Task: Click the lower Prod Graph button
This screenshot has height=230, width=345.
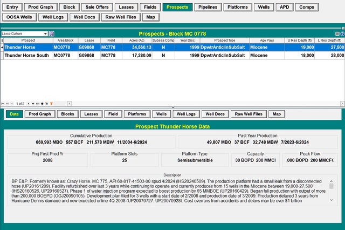Action: point(40,114)
